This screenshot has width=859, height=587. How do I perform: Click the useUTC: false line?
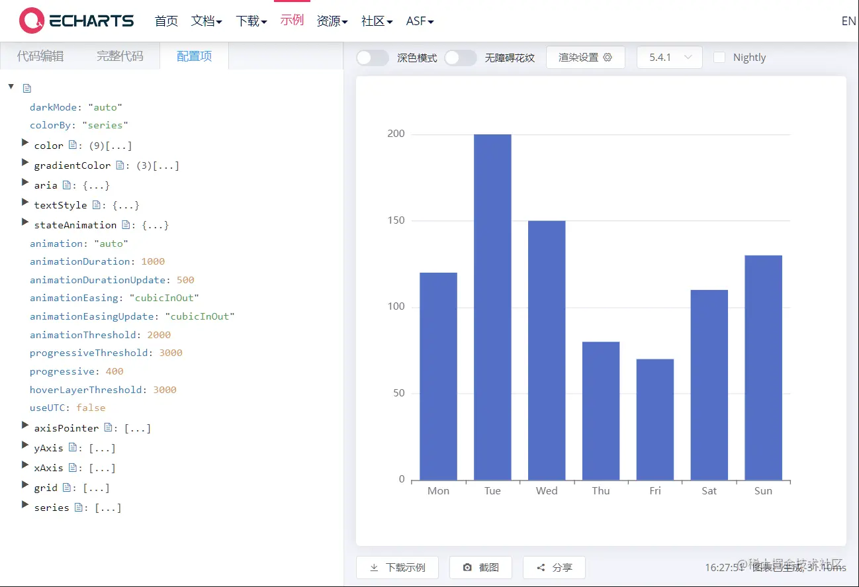pos(68,408)
